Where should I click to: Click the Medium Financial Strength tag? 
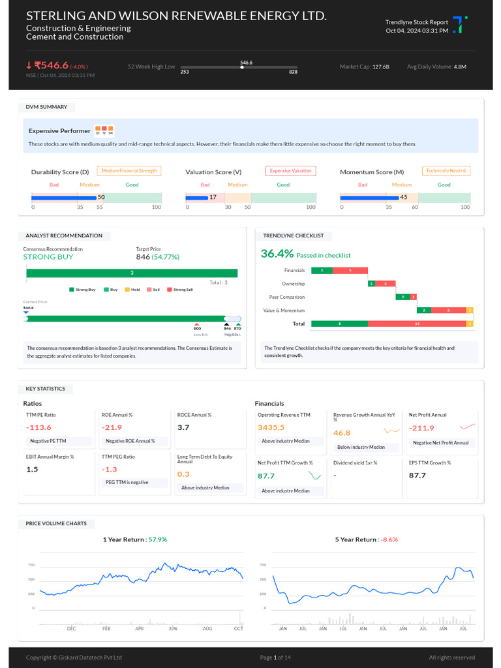pyautogui.click(x=129, y=171)
